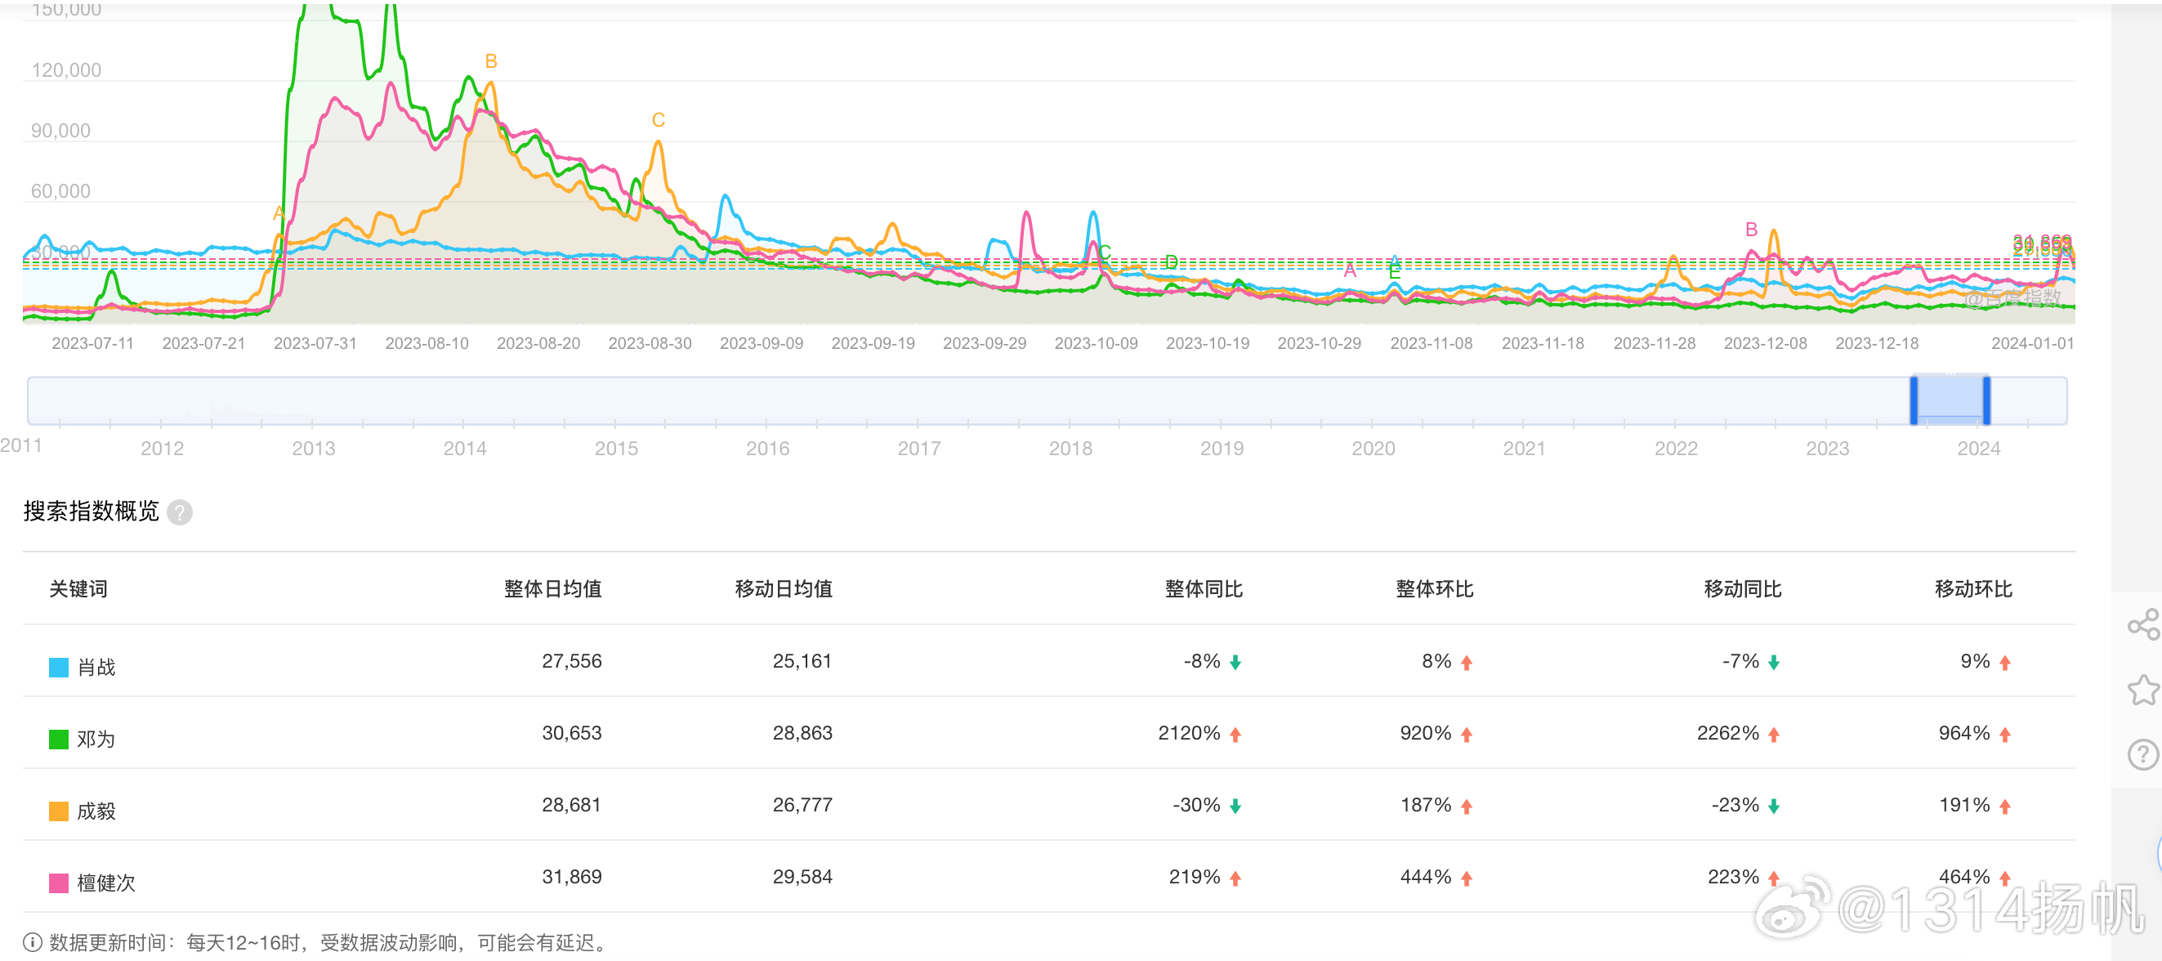Viewport: 2162px width, 961px height.
Task: Click the orange swatch for 成毅
Action: [59, 811]
